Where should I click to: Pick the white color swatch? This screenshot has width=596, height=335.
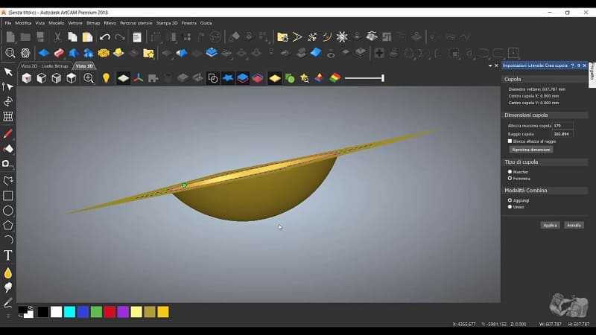57,312
